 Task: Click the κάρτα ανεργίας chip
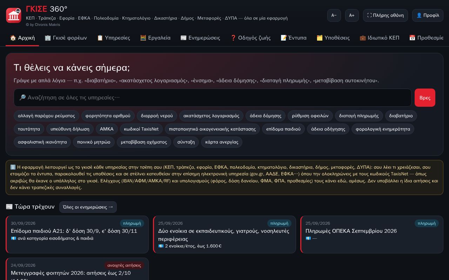(222, 142)
